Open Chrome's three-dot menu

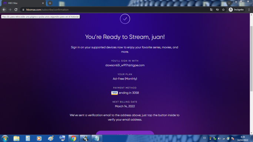(249, 10)
